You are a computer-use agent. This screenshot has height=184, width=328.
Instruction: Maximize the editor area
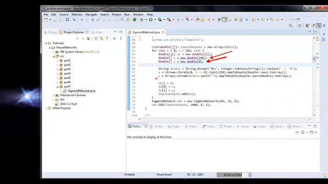click(315, 32)
